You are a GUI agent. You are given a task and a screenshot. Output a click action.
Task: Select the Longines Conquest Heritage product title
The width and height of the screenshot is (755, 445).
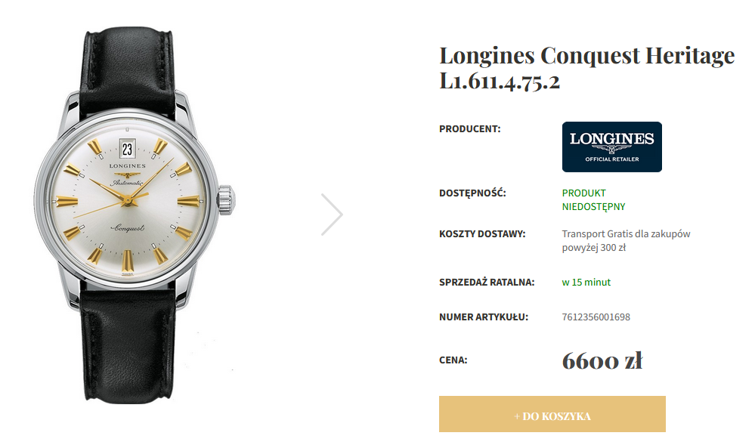click(587, 68)
